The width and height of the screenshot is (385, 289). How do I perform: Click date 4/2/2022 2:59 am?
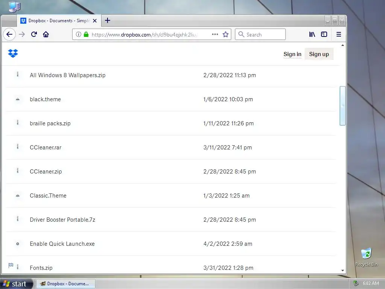tap(227, 244)
